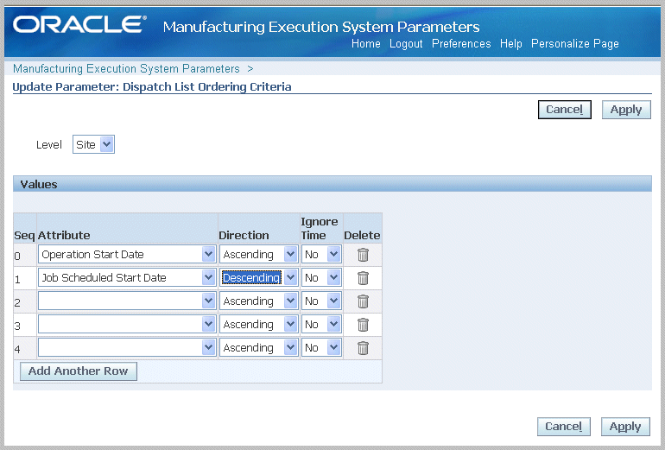Open the Direction dropdown for sequence 0
The height and width of the screenshot is (450, 665).
tap(258, 255)
